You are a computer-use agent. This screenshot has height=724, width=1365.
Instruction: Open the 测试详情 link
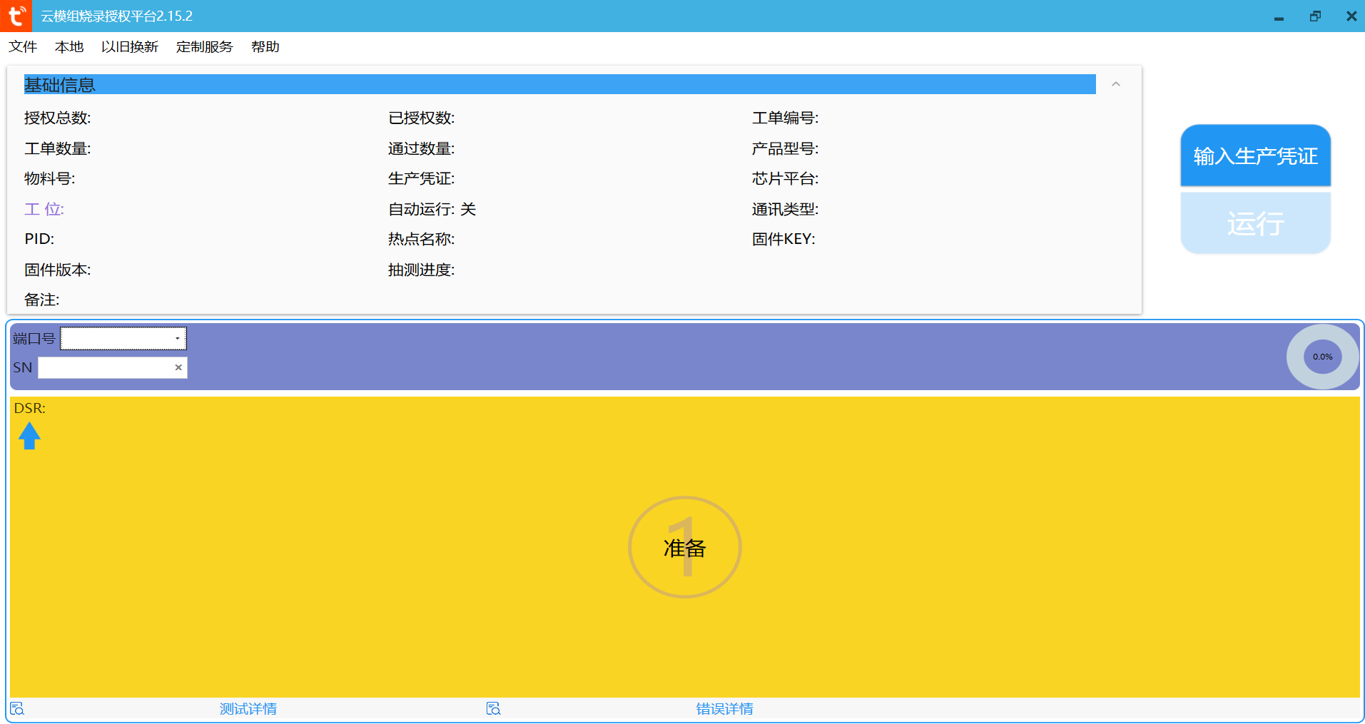tap(248, 709)
